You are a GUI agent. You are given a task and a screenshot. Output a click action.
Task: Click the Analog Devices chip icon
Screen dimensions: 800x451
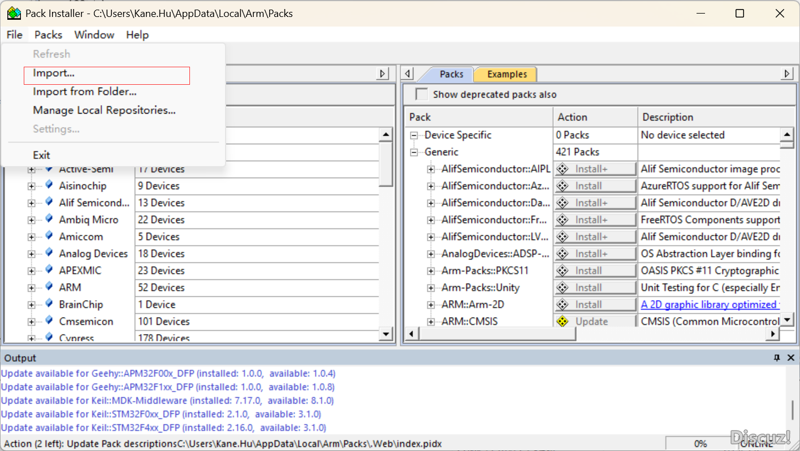coord(49,253)
